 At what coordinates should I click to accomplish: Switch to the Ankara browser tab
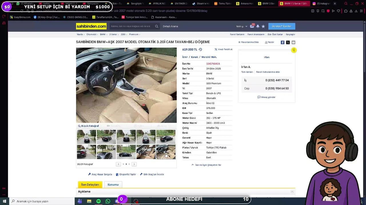tap(245, 3)
